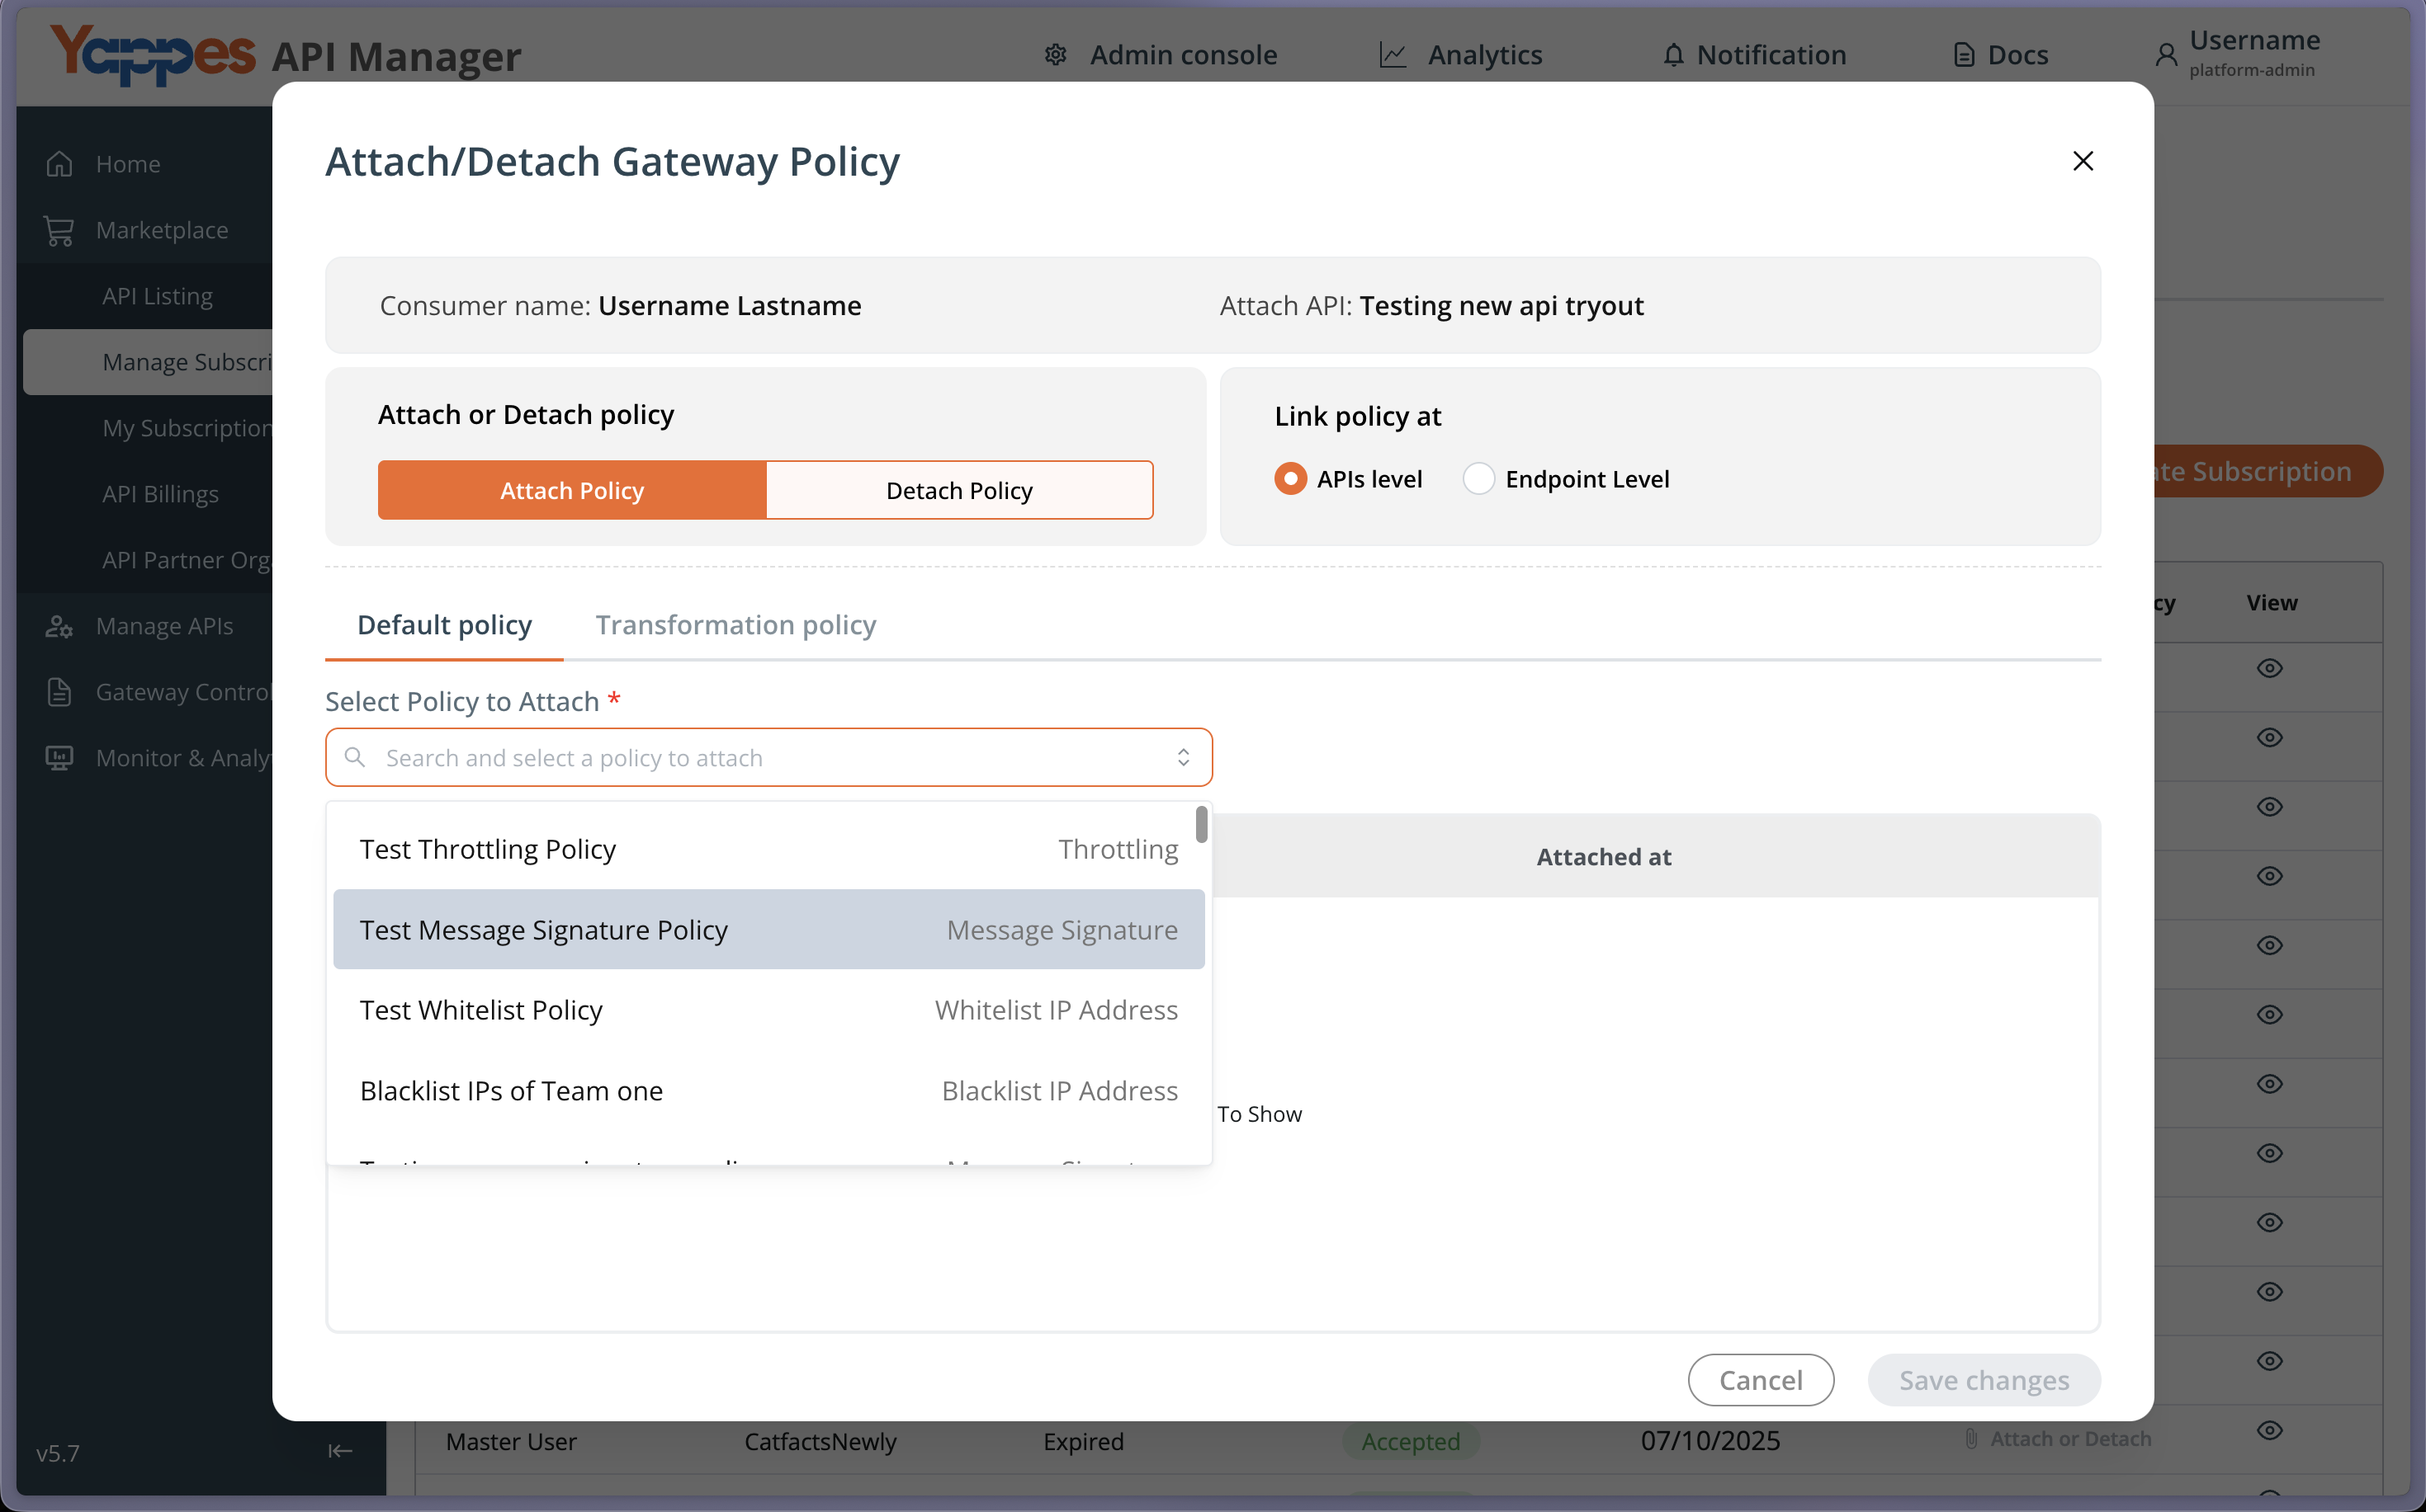The image size is (2426, 1512).
Task: Click the 07/10/2025 date cell
Action: point(1710,1440)
